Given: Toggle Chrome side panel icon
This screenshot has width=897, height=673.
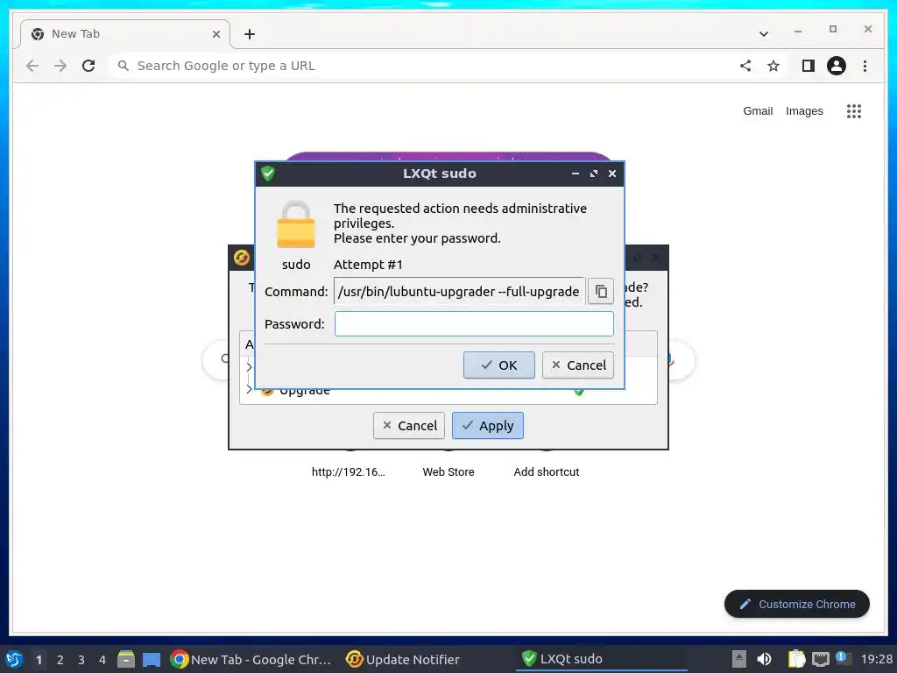Looking at the screenshot, I should [x=808, y=66].
